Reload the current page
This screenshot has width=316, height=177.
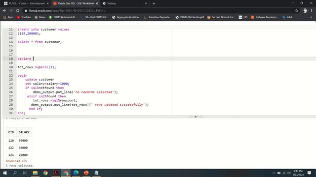pos(18,11)
